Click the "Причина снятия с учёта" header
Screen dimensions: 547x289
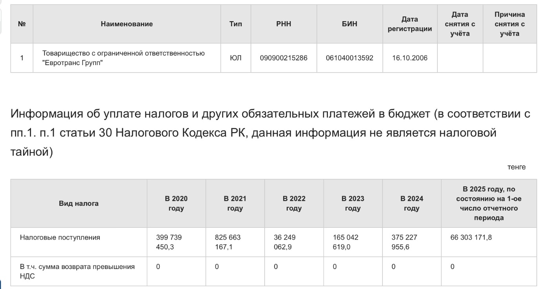click(x=510, y=24)
